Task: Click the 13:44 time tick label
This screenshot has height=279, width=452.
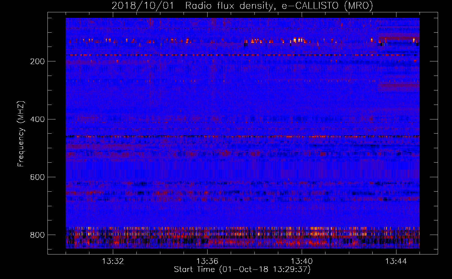Action: pos(396,261)
